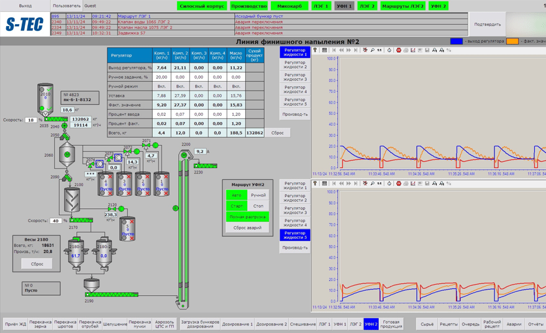Image resolution: width=546 pixels, height=333 pixels.
Task: Click percent icon in lower chart toolbar
Action: pos(449,184)
